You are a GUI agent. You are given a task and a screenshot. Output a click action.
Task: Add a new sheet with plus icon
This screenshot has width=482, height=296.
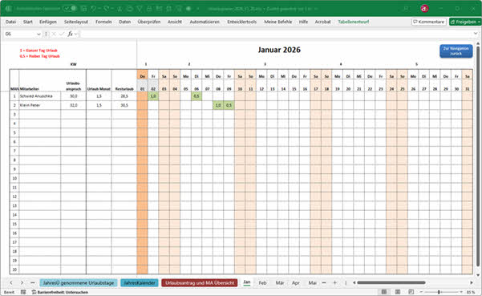click(334, 283)
